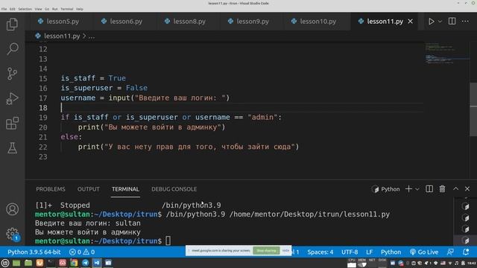Open the Help menu
The image size is (477, 268).
(x=80, y=9)
